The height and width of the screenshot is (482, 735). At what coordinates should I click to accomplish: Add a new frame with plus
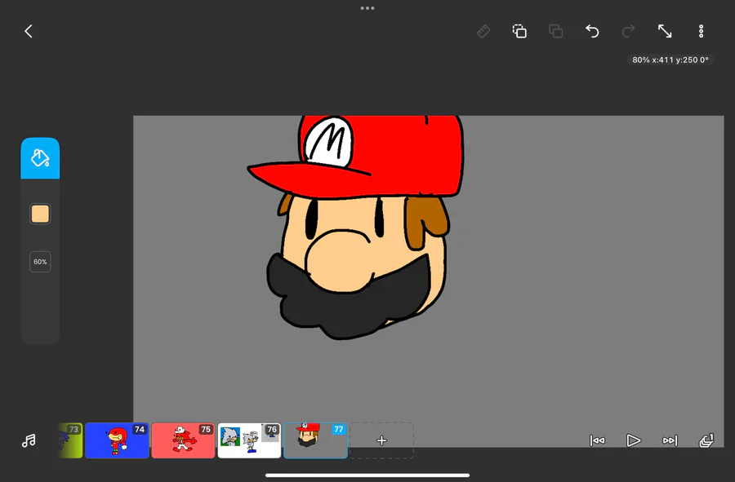(x=381, y=441)
